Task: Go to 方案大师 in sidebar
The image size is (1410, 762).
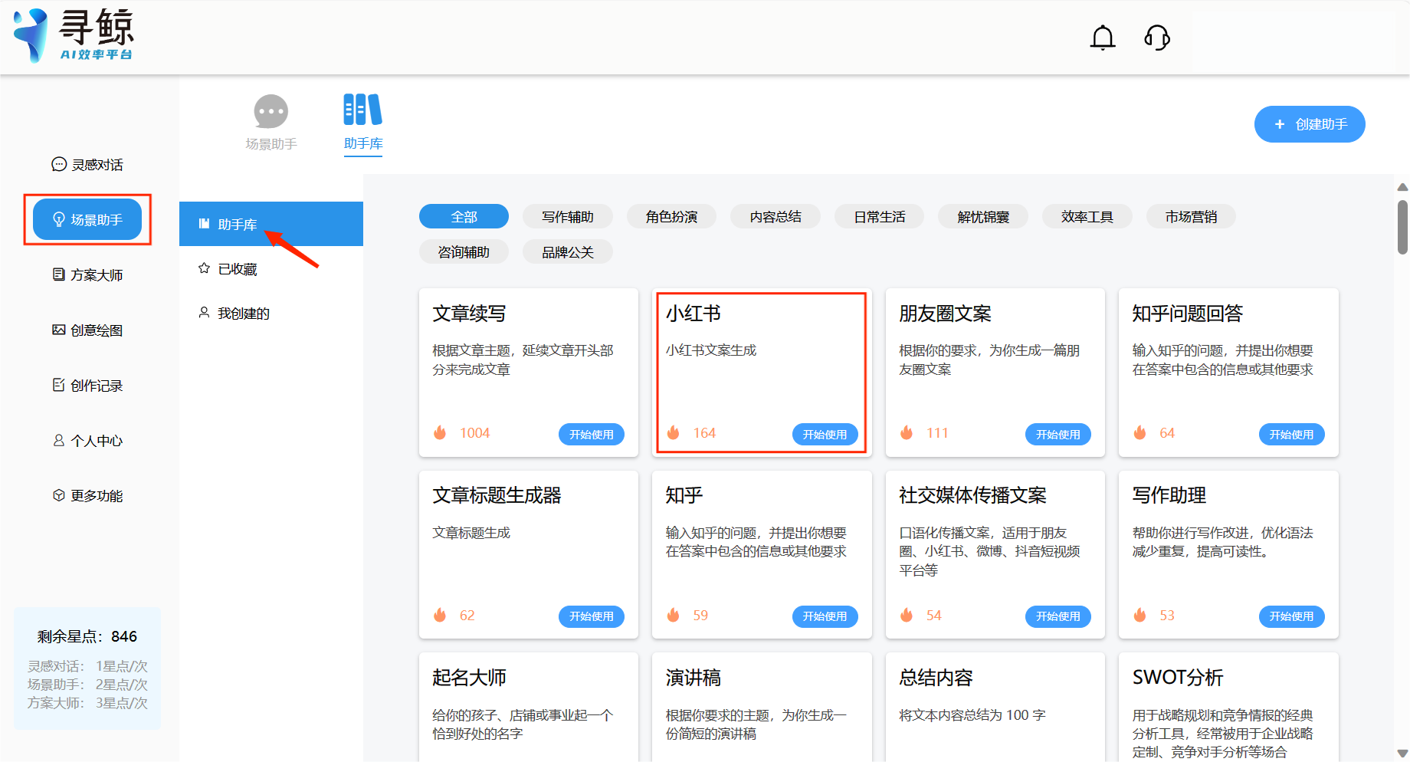Action: tap(87, 275)
